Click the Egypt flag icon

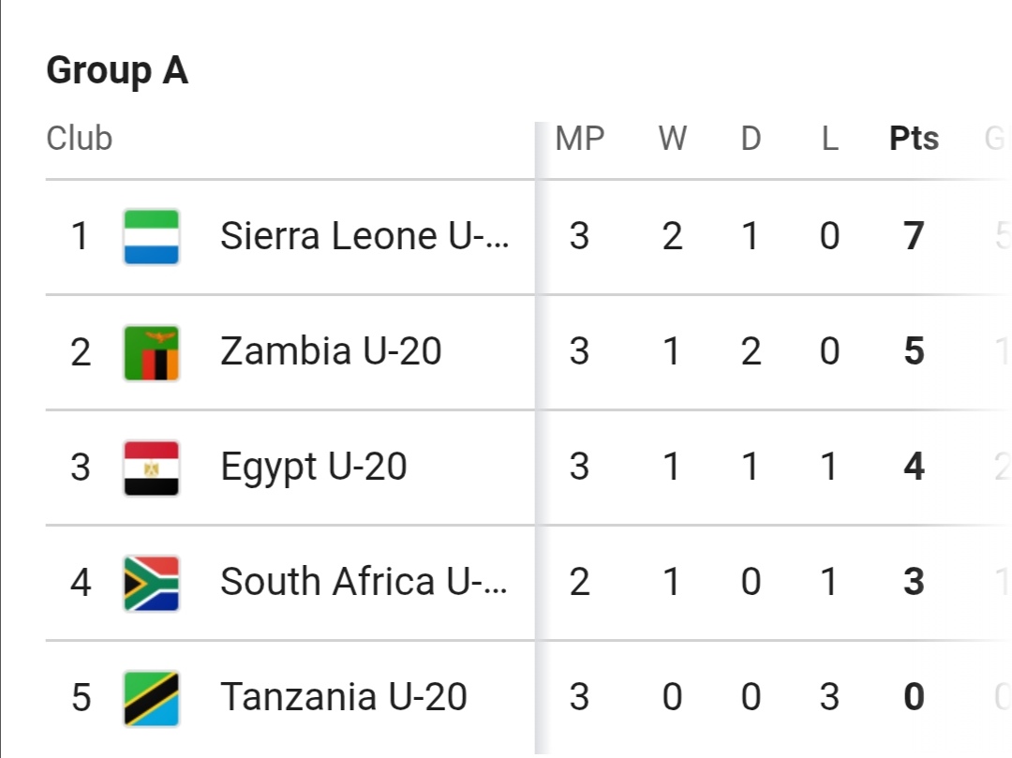[x=152, y=467]
